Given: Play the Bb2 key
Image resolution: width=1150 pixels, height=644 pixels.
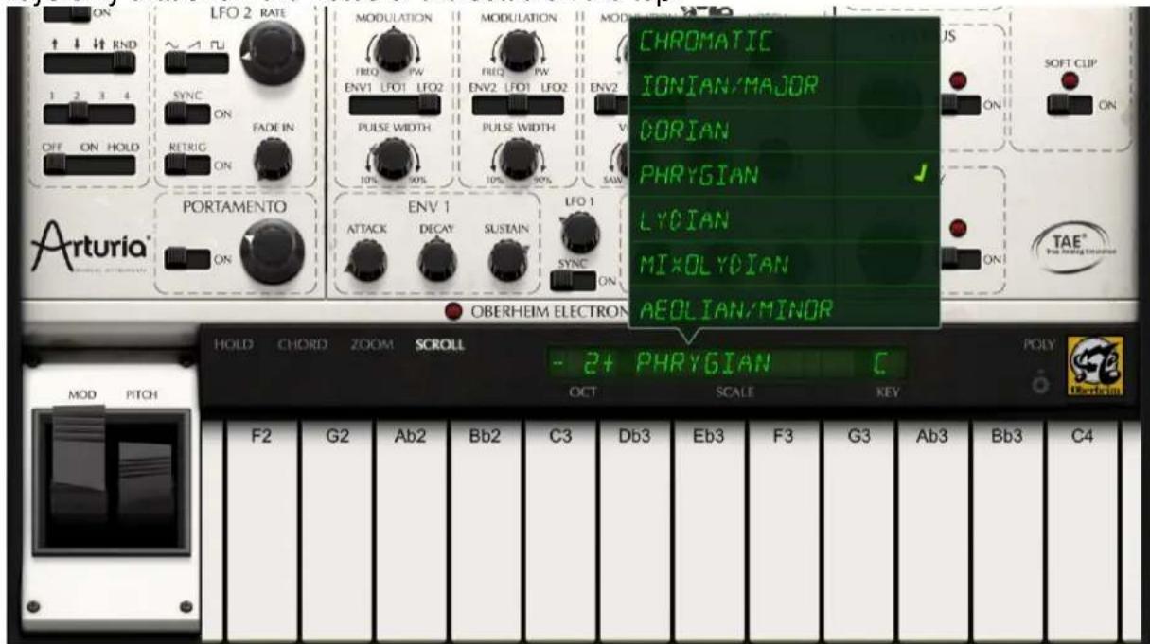Looking at the screenshot, I should [x=485, y=532].
